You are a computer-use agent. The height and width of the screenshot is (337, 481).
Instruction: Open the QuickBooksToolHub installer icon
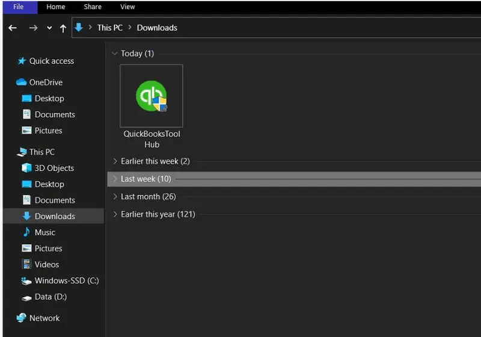(x=152, y=96)
